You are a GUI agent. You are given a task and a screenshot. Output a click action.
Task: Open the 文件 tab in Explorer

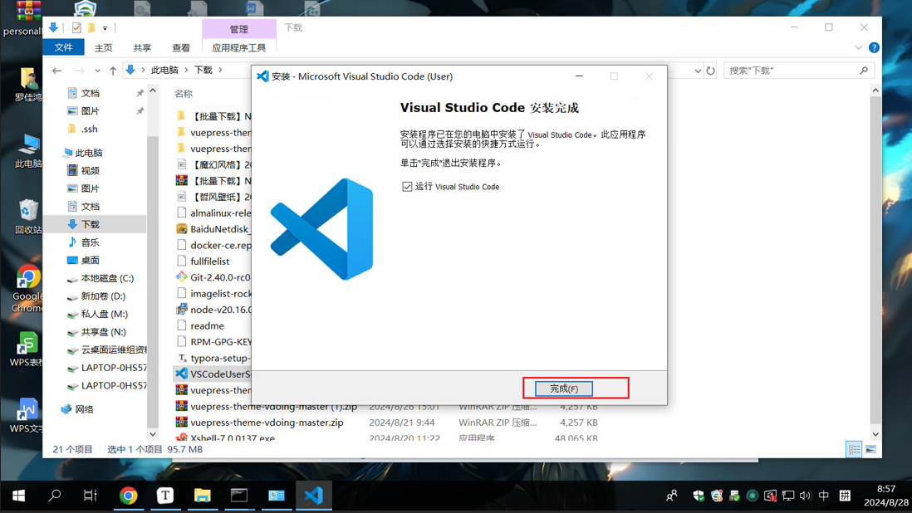coord(63,47)
